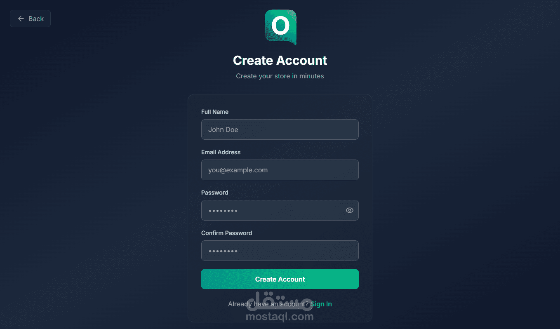Toggle password visibility with the eye icon

[349, 210]
